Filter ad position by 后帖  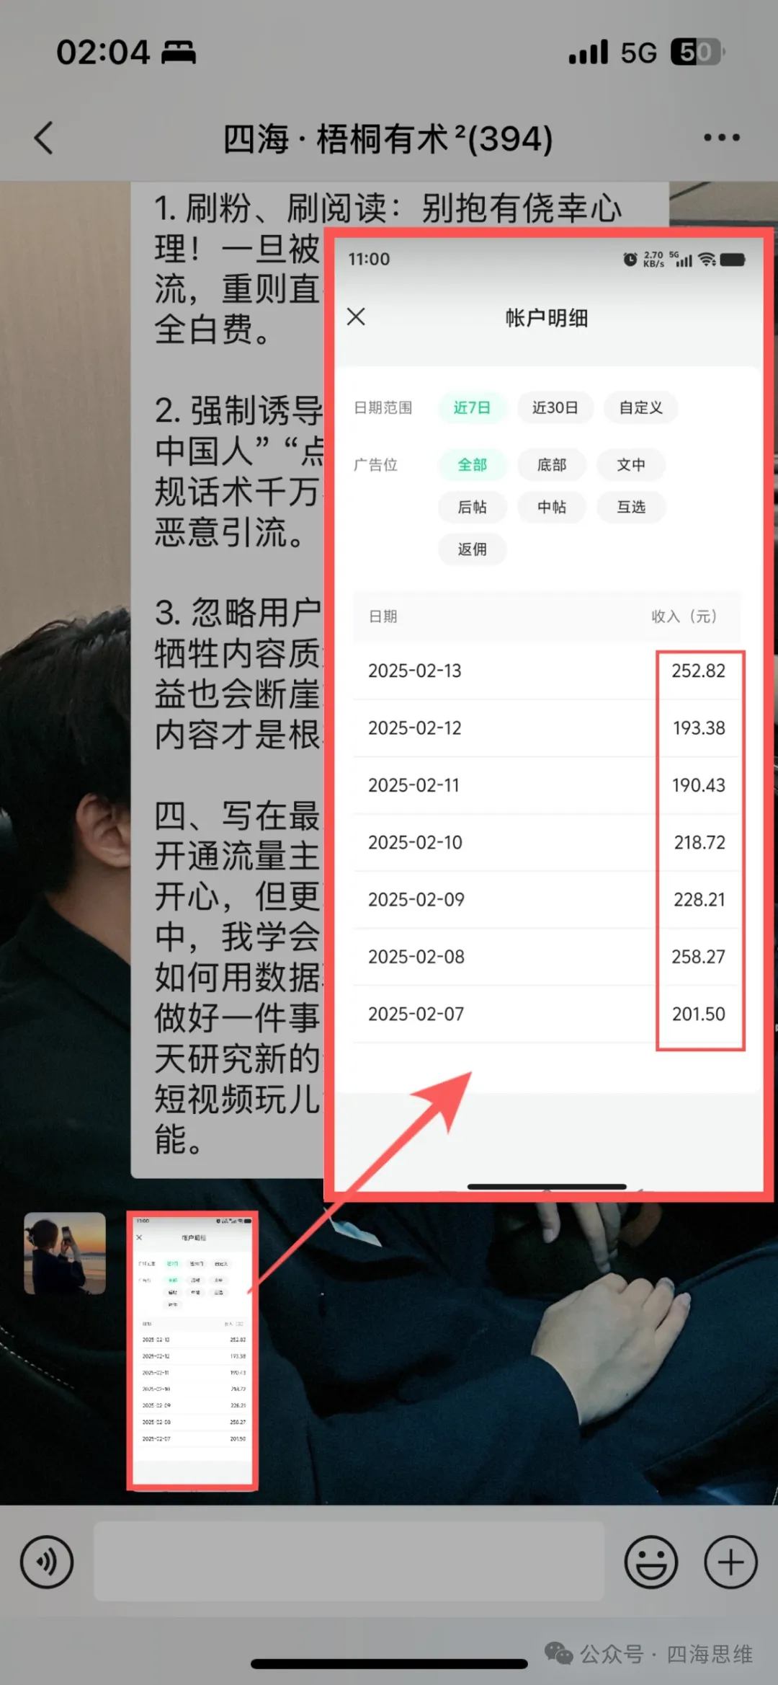[x=473, y=507]
